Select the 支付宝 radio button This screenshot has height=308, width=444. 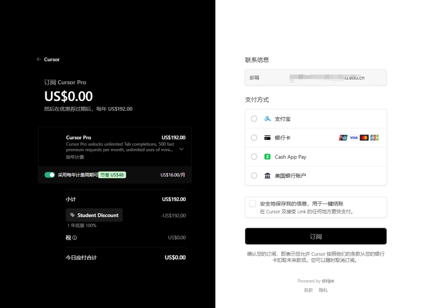pos(254,119)
